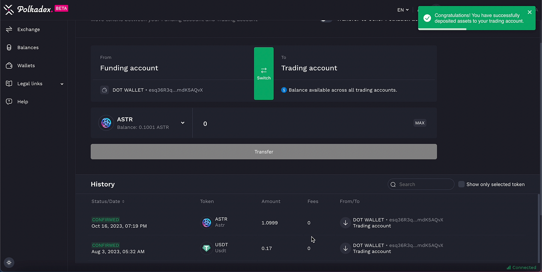
Task: Click the DOT WALLET address under Funding account
Action: click(158, 90)
